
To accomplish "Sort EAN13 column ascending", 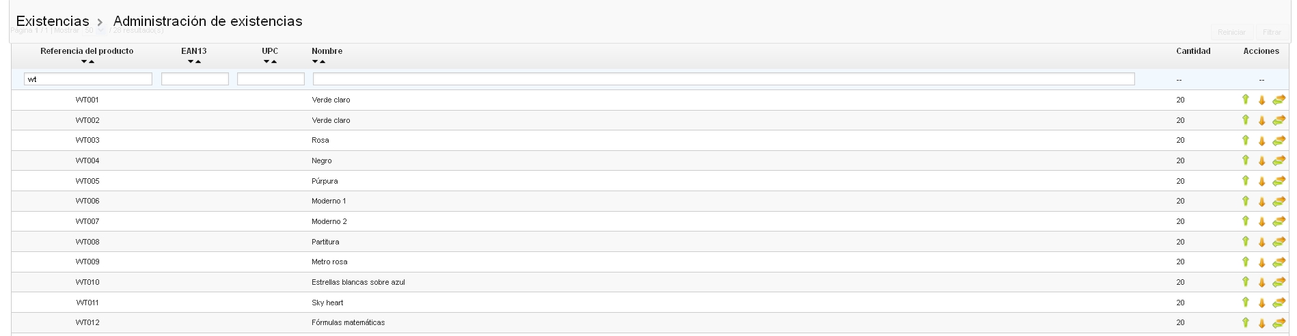I will point(198,62).
